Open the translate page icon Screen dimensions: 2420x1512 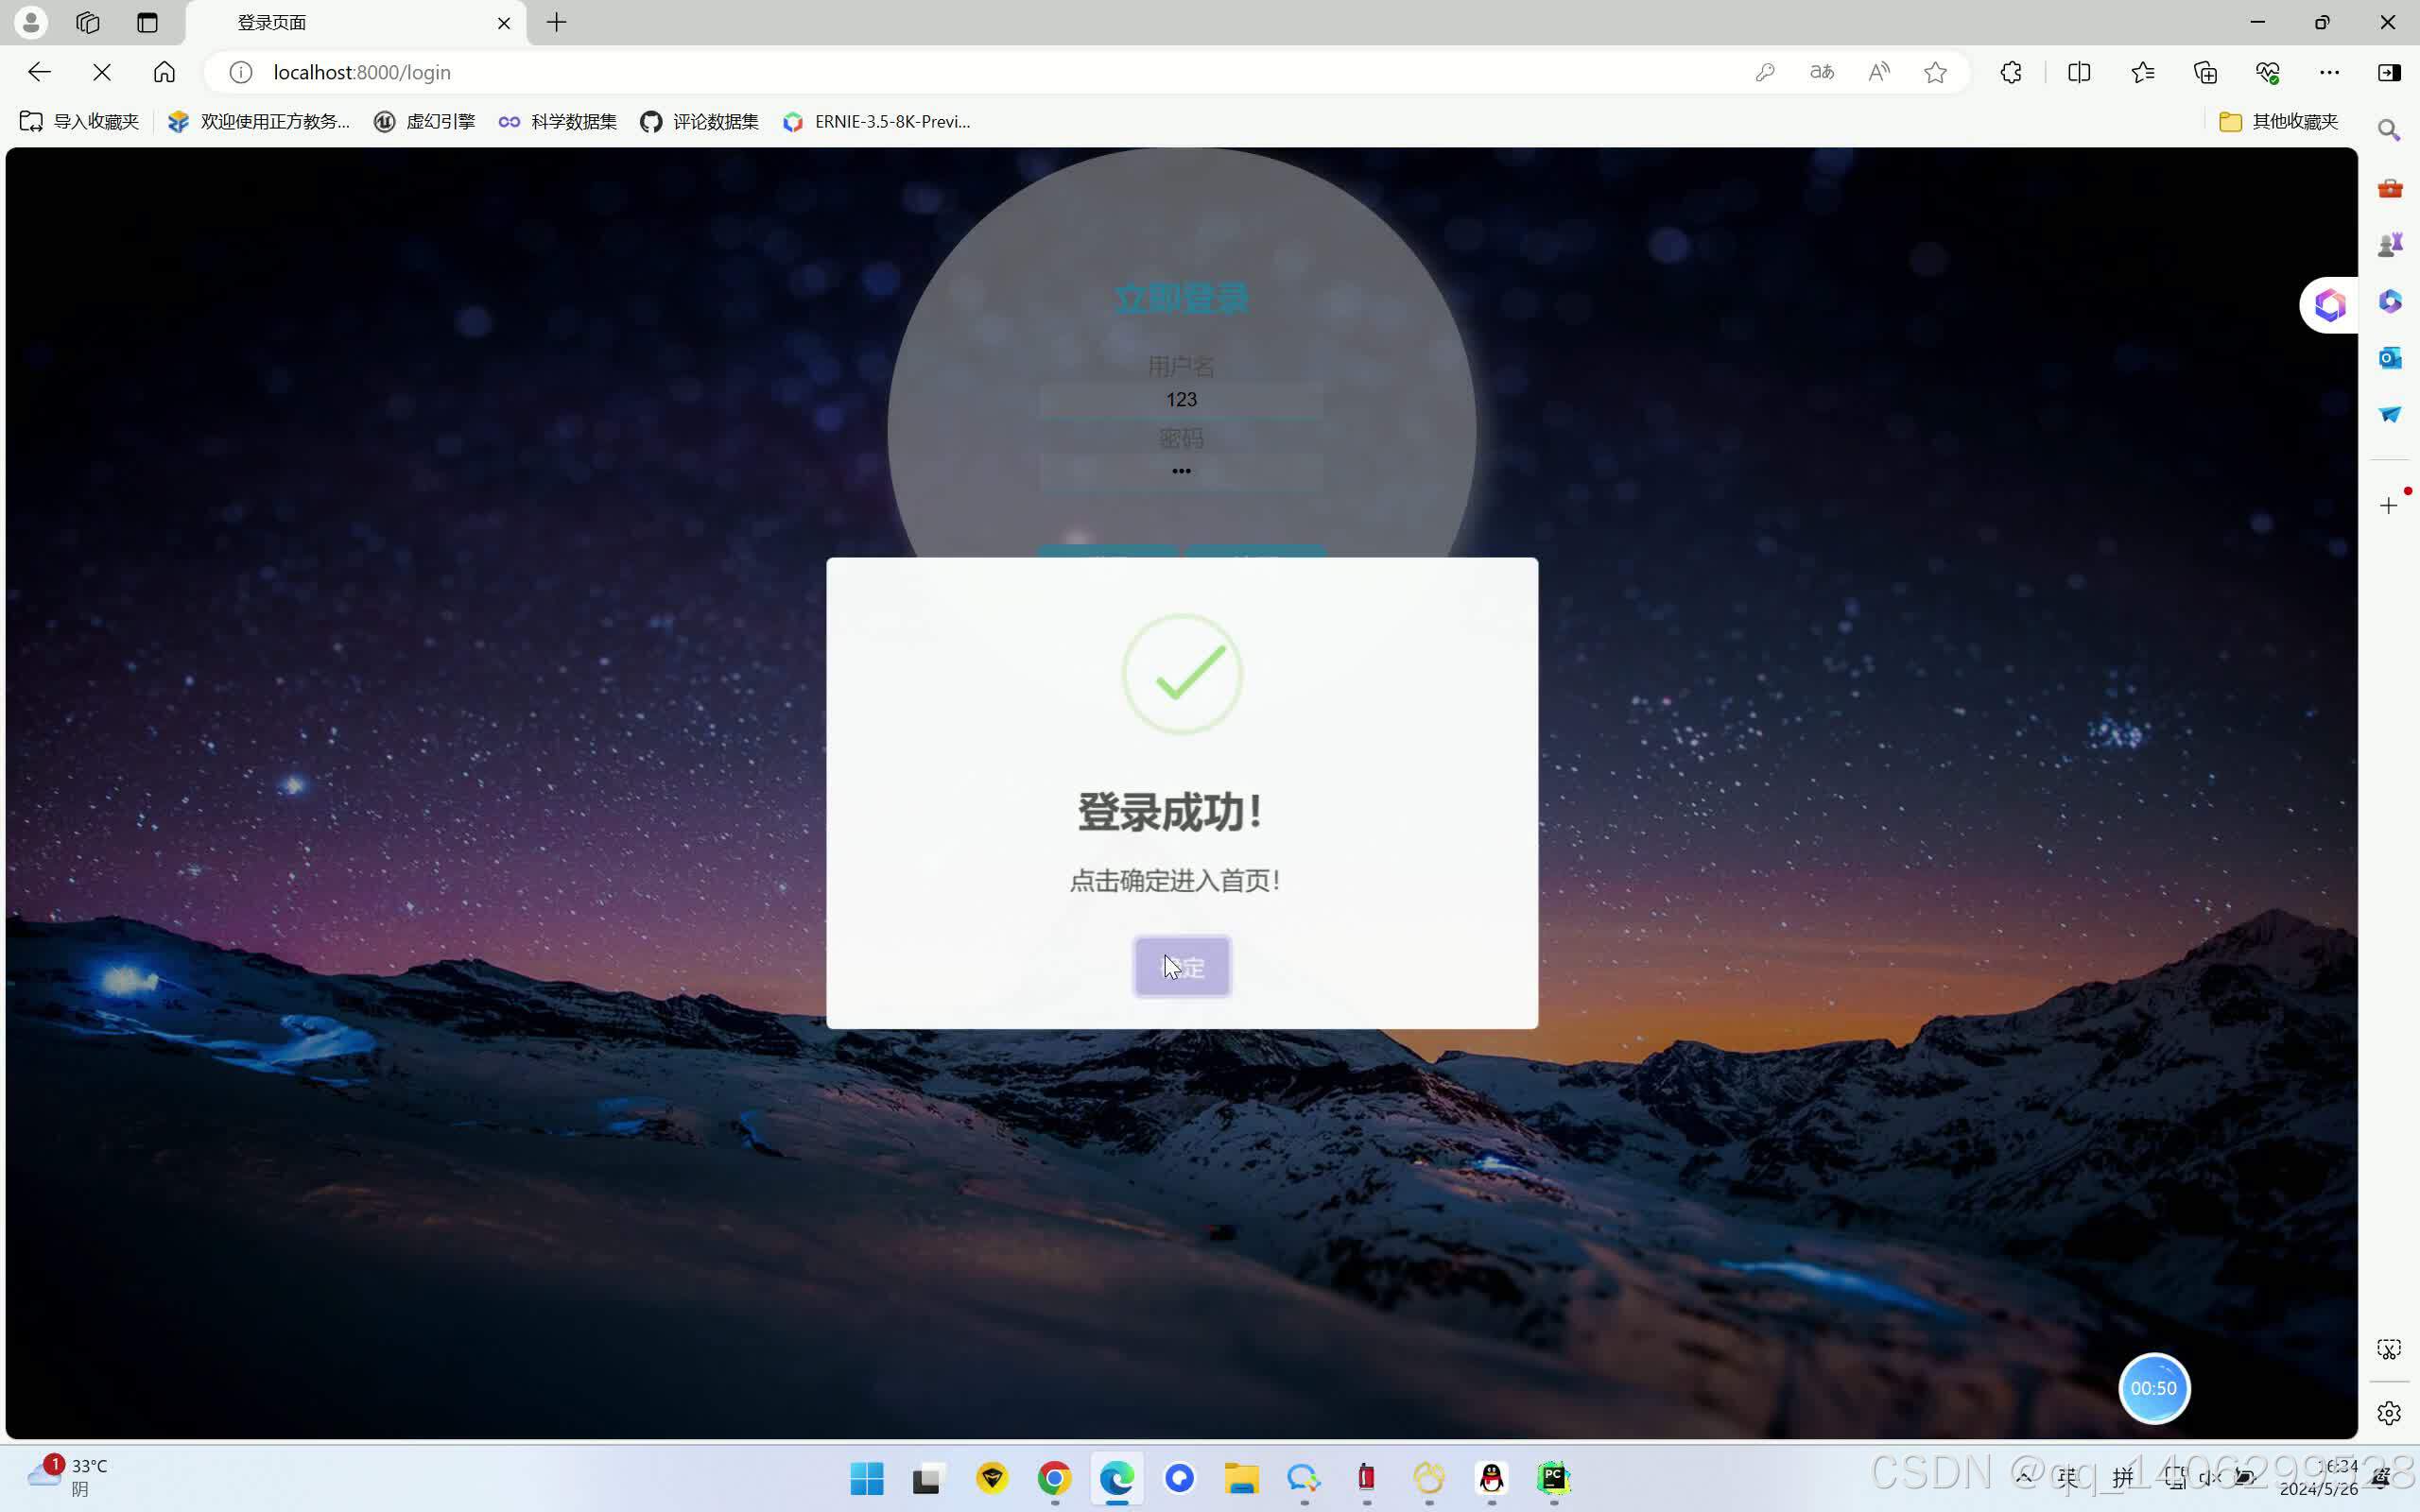pyautogui.click(x=1822, y=72)
